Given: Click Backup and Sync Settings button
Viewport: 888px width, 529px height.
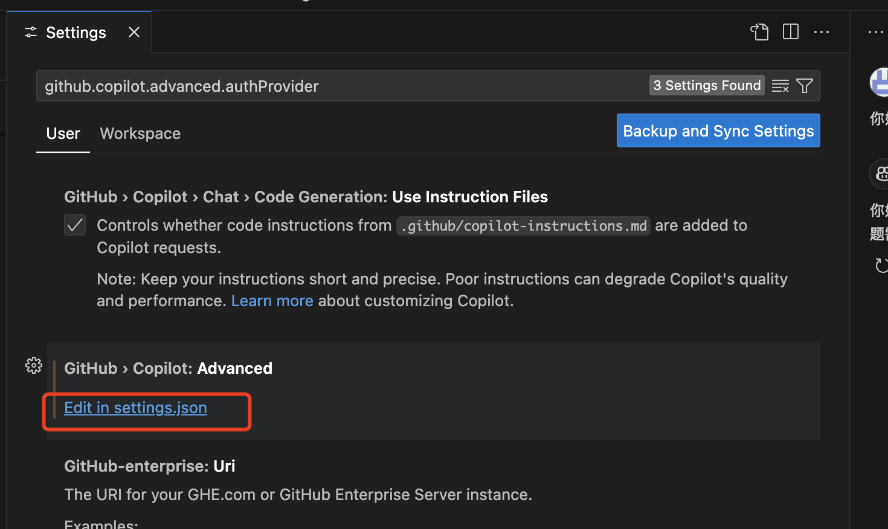Looking at the screenshot, I should (718, 130).
